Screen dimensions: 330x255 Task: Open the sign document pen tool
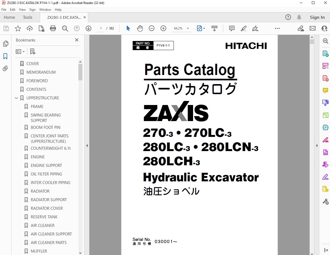[255, 28]
